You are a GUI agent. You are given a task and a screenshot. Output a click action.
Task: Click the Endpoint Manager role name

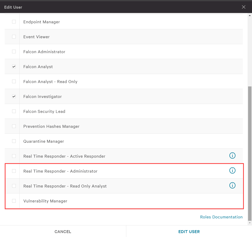pos(42,22)
